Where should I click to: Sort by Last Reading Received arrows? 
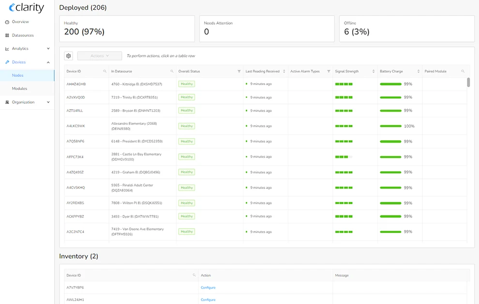[284, 72]
